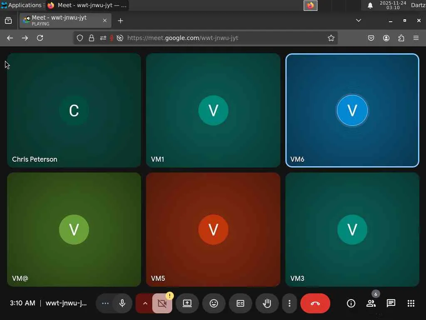
Task: Toggle closed captions
Action: coord(240,303)
